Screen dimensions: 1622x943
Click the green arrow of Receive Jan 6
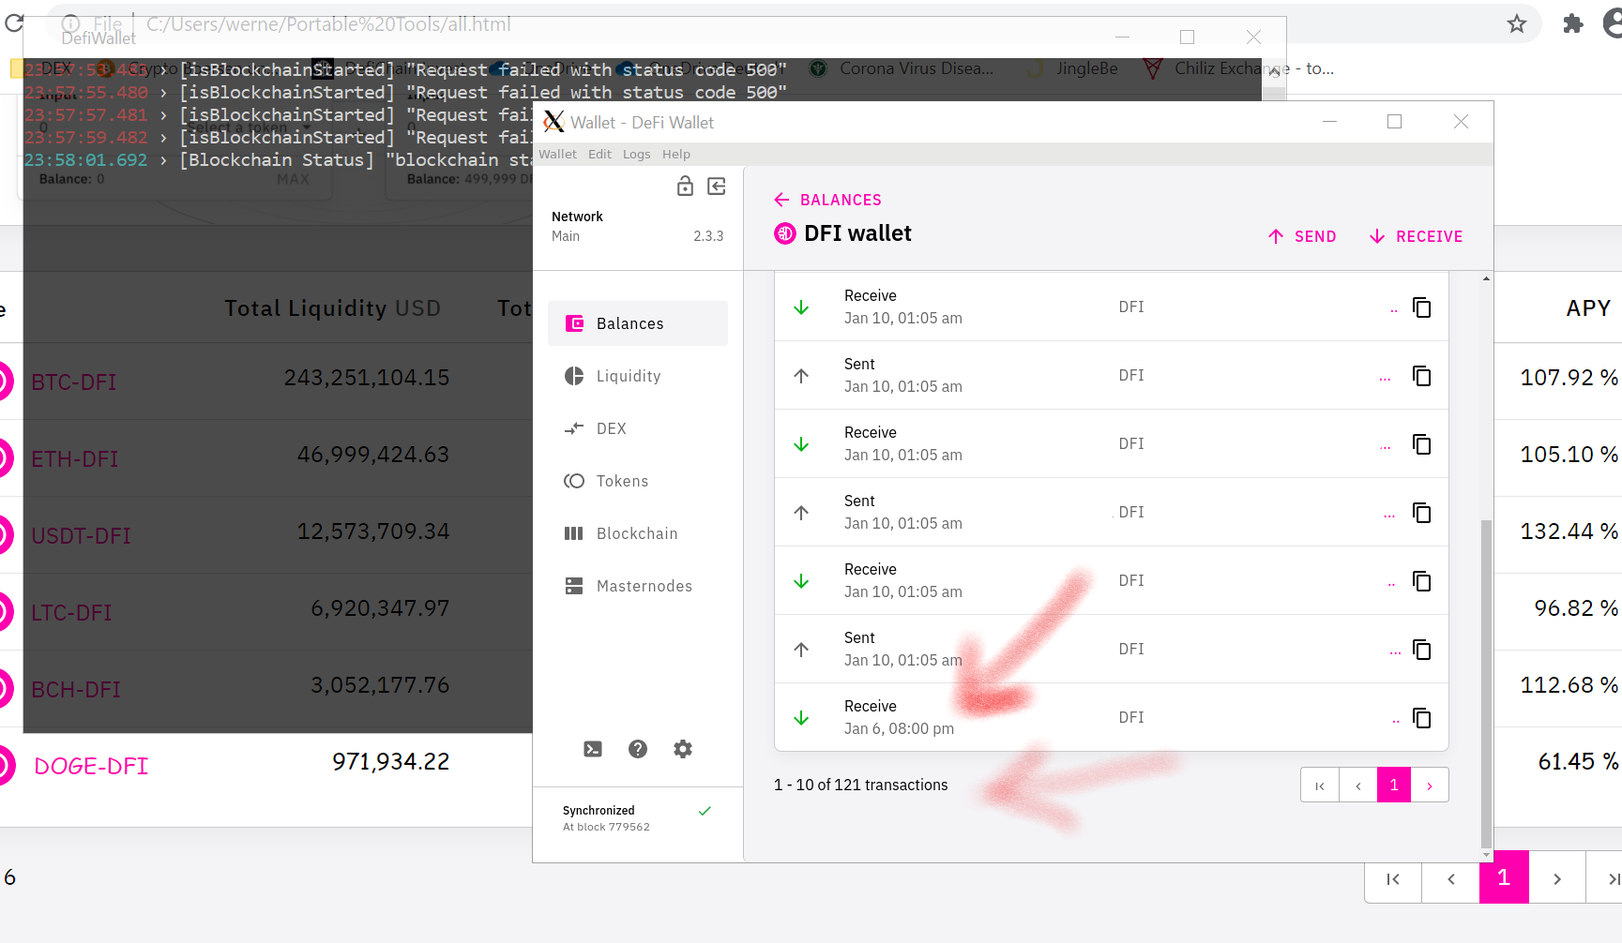[801, 718]
